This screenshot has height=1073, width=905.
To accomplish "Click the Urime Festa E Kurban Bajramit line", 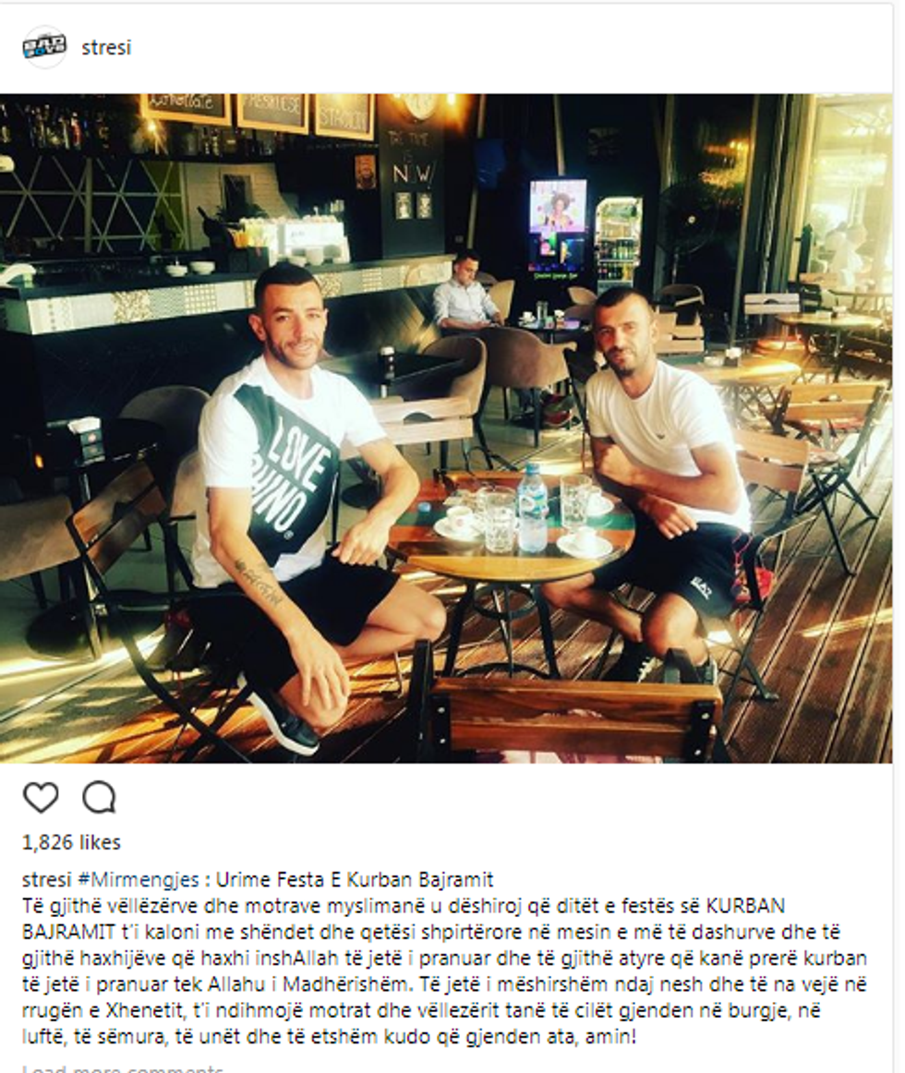I will (x=355, y=879).
